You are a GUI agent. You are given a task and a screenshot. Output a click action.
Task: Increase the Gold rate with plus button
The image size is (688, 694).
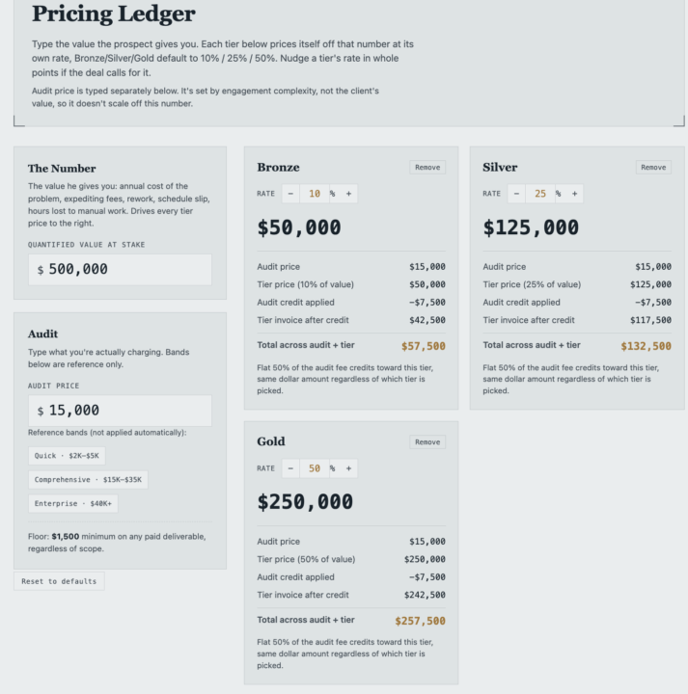tap(348, 468)
